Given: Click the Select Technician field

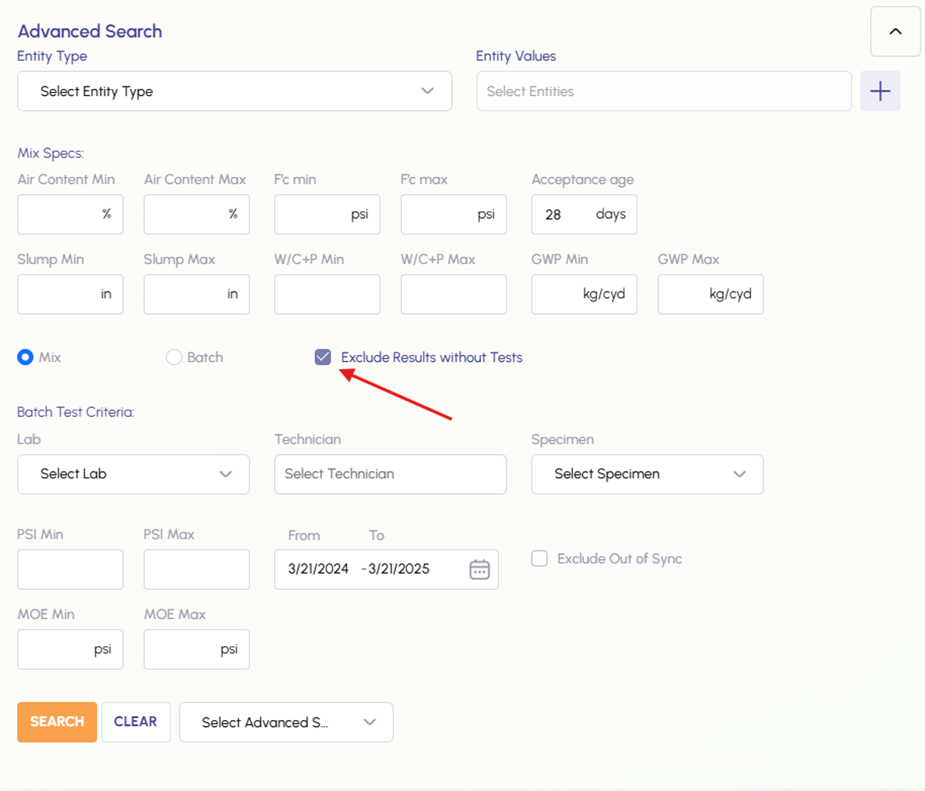Looking at the screenshot, I should pos(390,474).
